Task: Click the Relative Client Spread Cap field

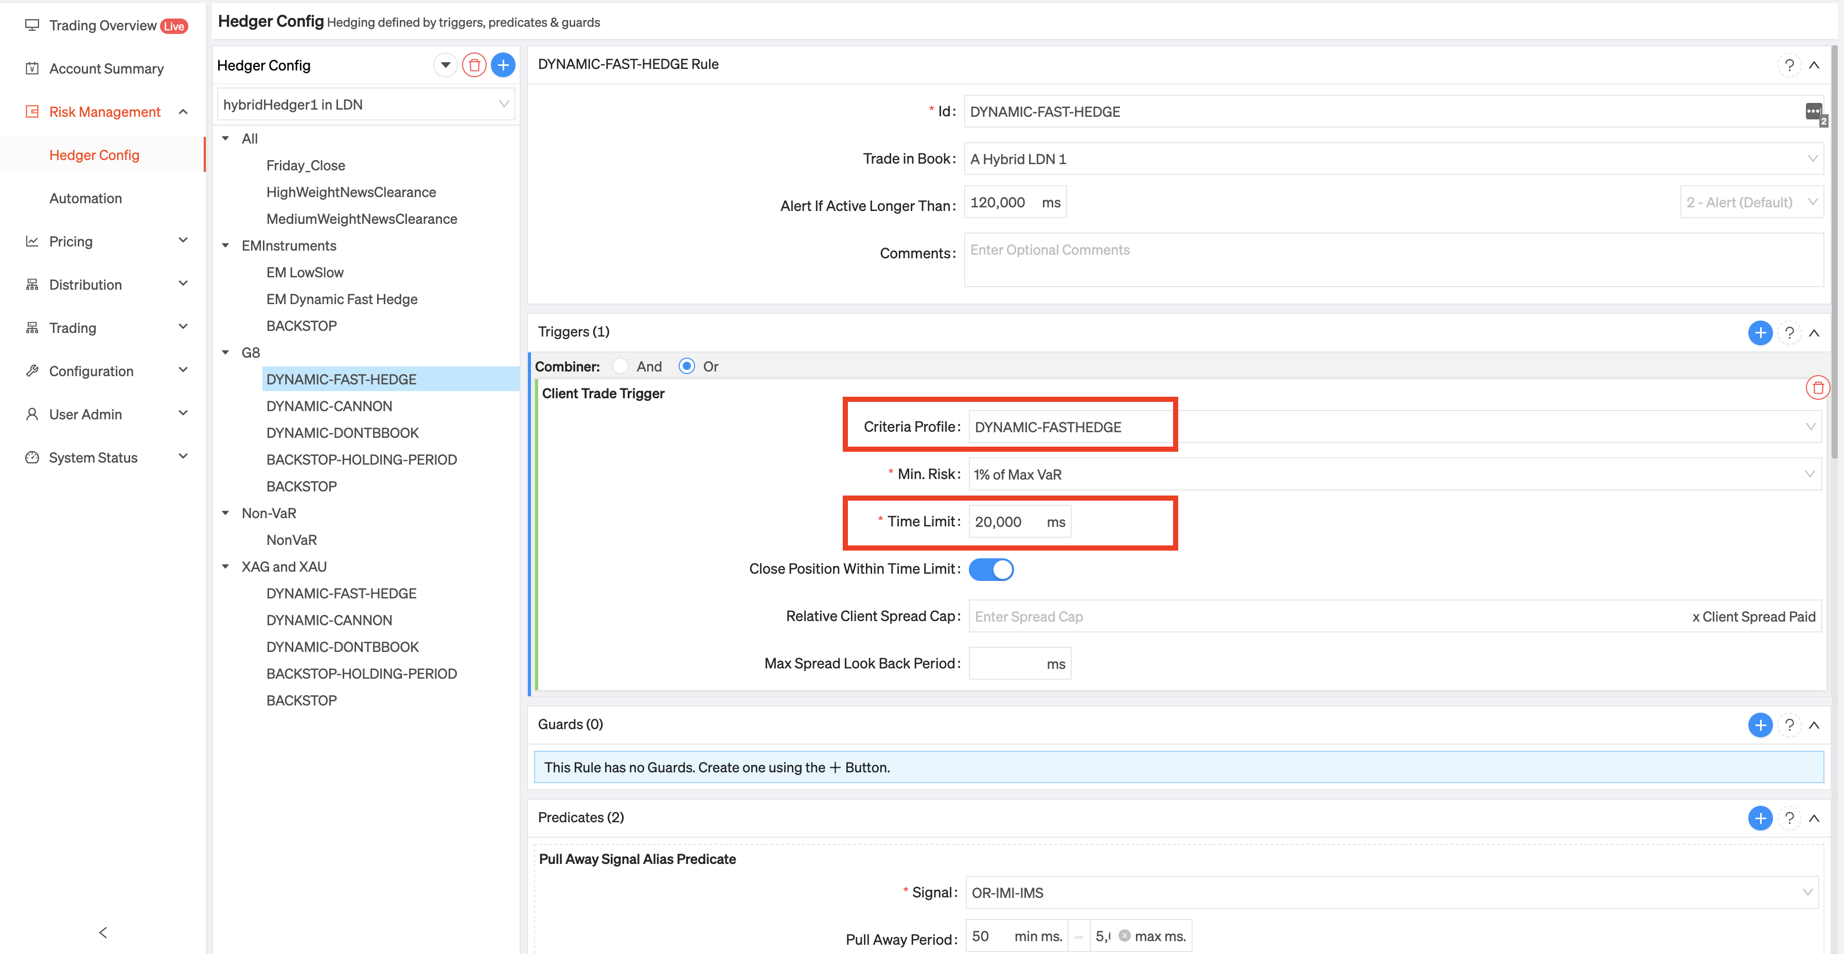Action: [x=1394, y=616]
